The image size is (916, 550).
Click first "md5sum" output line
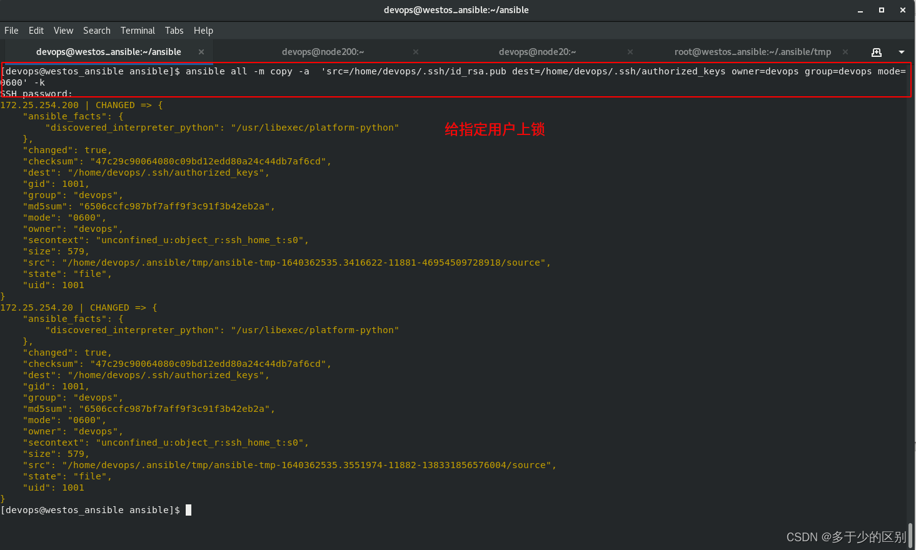click(149, 206)
